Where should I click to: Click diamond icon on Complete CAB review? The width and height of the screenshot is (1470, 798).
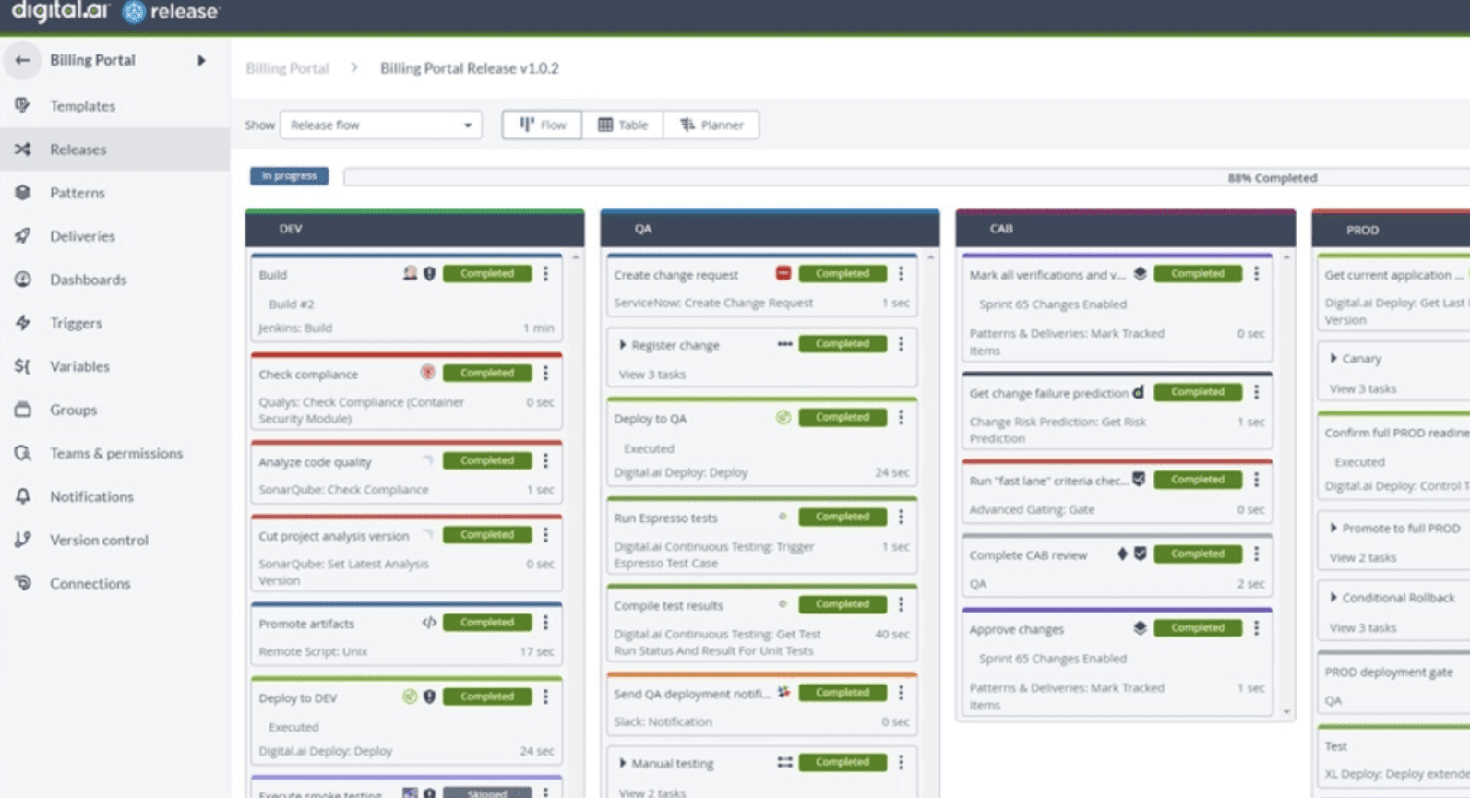[1122, 554]
